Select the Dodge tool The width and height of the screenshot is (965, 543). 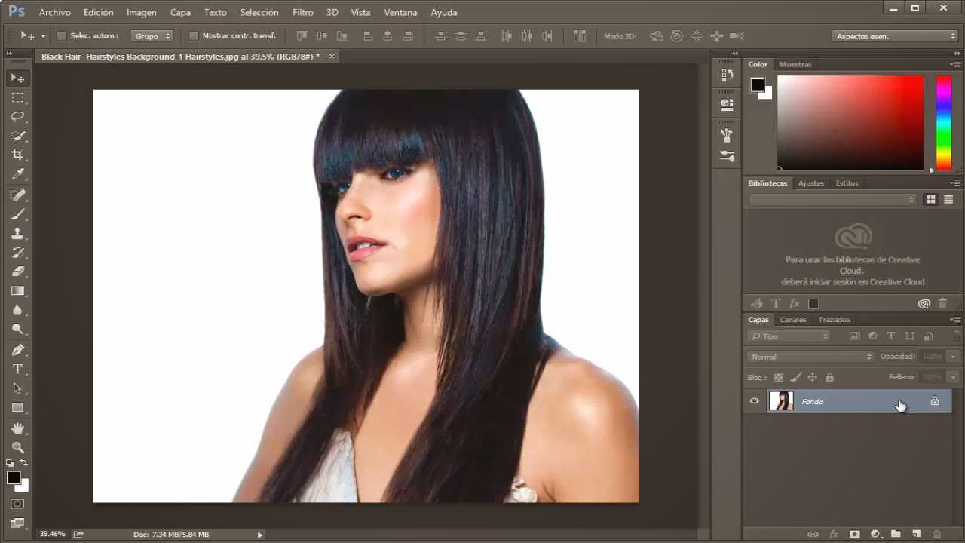point(18,330)
